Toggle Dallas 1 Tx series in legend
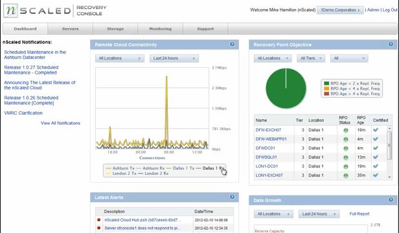 180,168
